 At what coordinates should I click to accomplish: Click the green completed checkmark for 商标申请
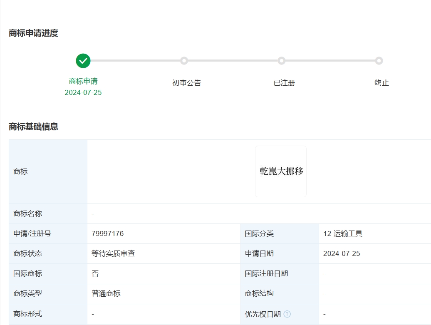pyautogui.click(x=83, y=60)
